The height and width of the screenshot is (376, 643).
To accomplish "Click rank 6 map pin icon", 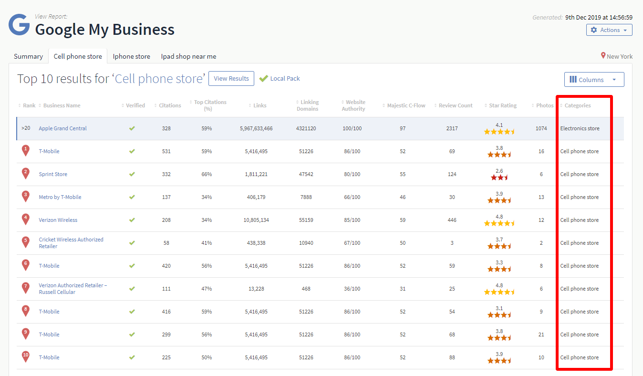I will point(26,265).
